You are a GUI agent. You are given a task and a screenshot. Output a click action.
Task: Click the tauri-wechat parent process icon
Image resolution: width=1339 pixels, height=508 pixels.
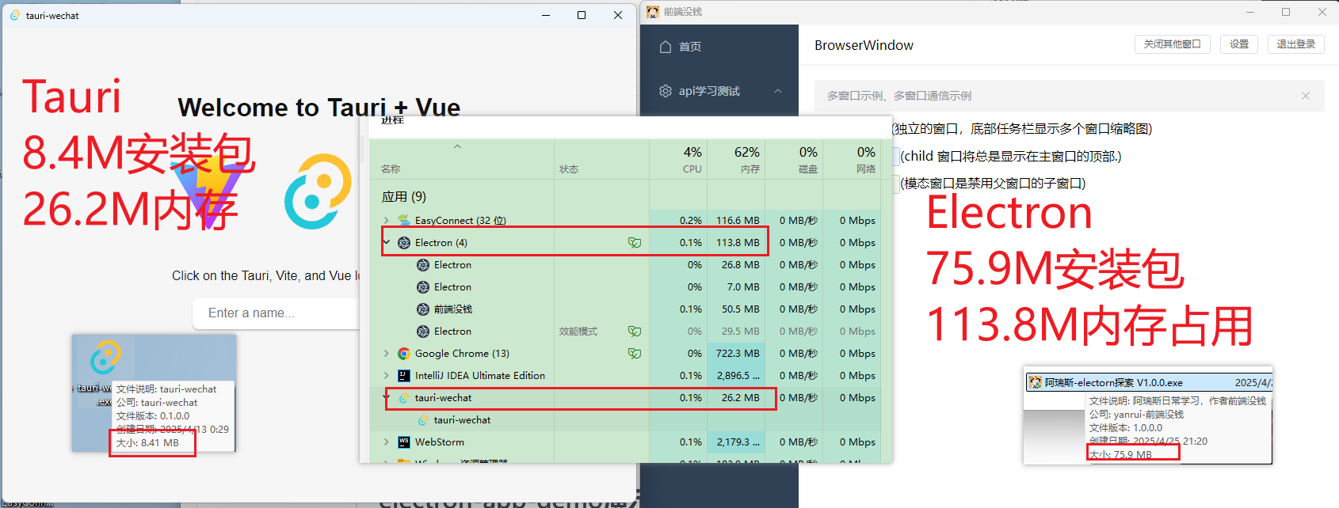coord(404,398)
